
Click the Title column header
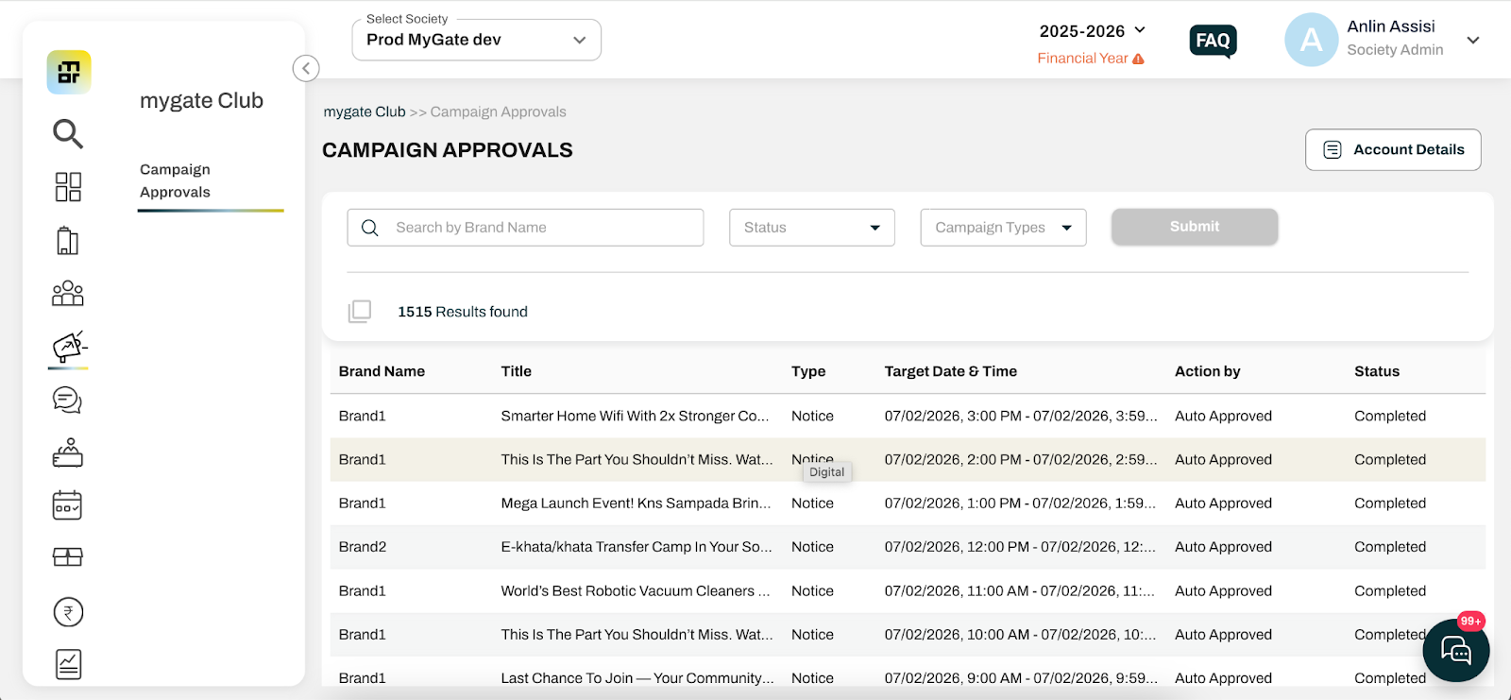(517, 371)
